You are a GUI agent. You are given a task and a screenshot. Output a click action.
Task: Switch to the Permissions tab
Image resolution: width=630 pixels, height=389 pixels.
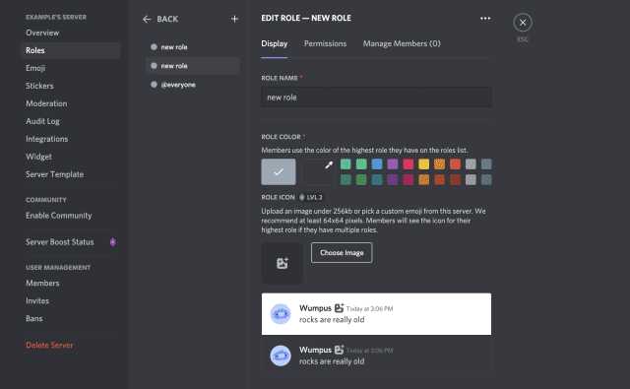(325, 43)
